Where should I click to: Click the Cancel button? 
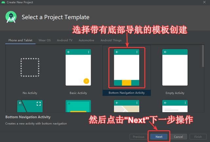coord(178,137)
